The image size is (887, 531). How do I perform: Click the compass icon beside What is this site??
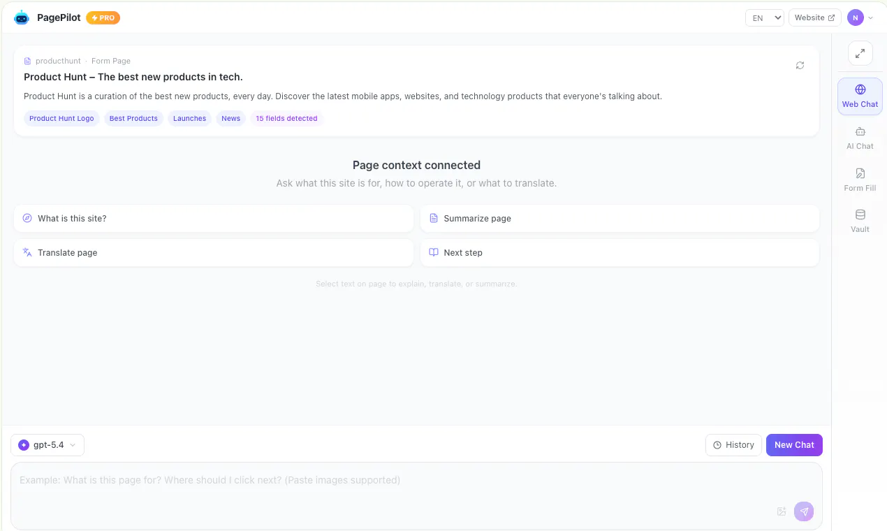click(x=27, y=218)
